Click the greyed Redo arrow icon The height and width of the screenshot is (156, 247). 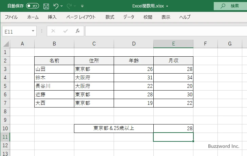69,6
